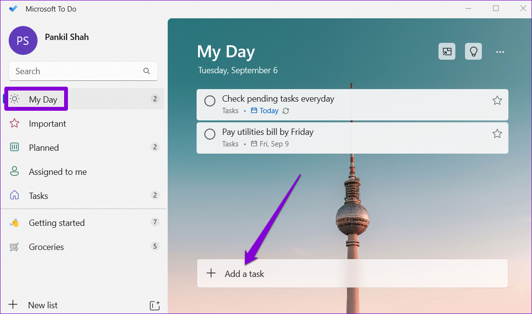Click the Today due date link
532x314 pixels.
(268, 110)
